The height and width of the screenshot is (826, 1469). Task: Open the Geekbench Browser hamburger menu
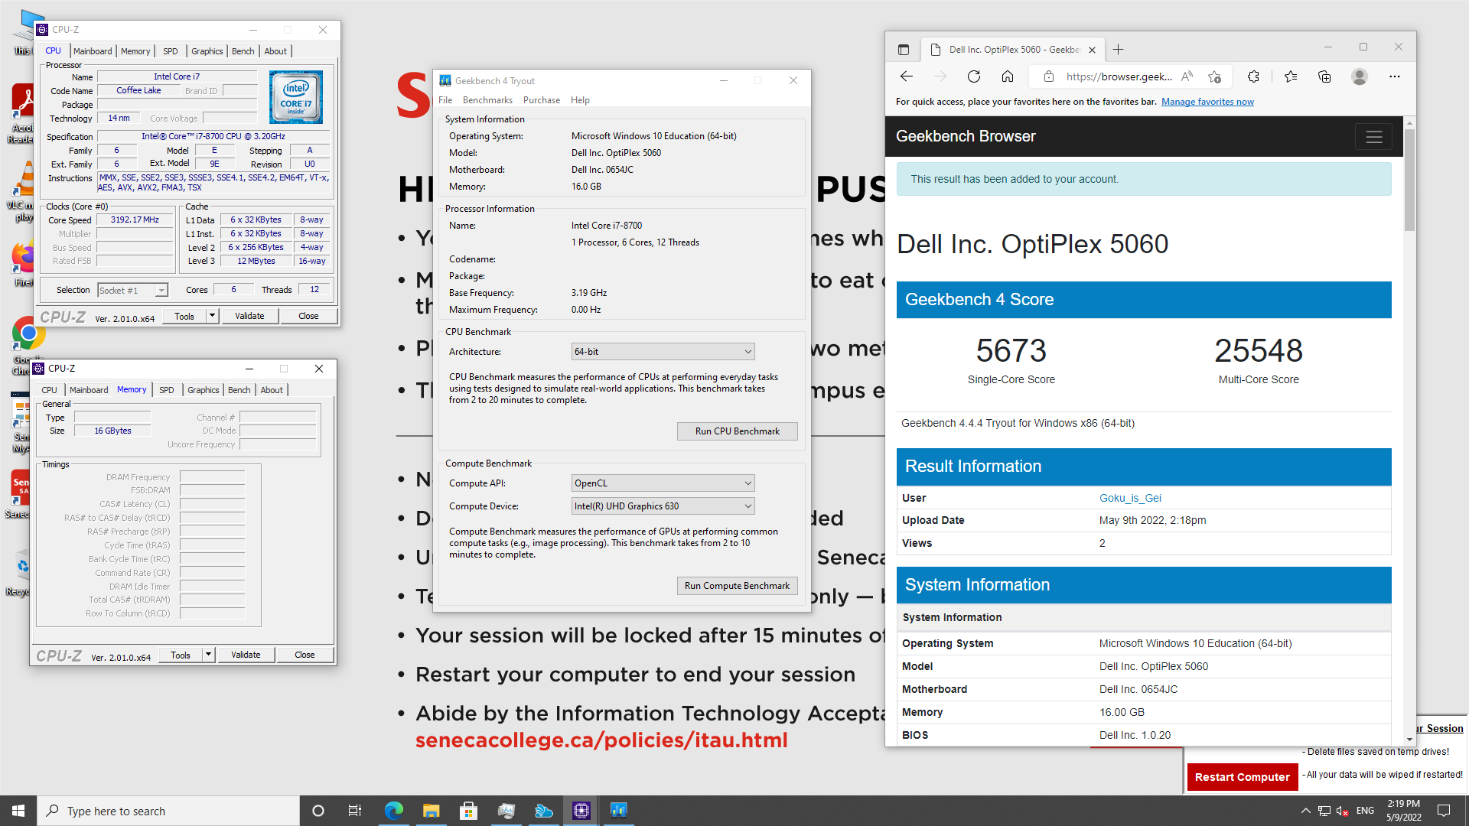(x=1374, y=137)
